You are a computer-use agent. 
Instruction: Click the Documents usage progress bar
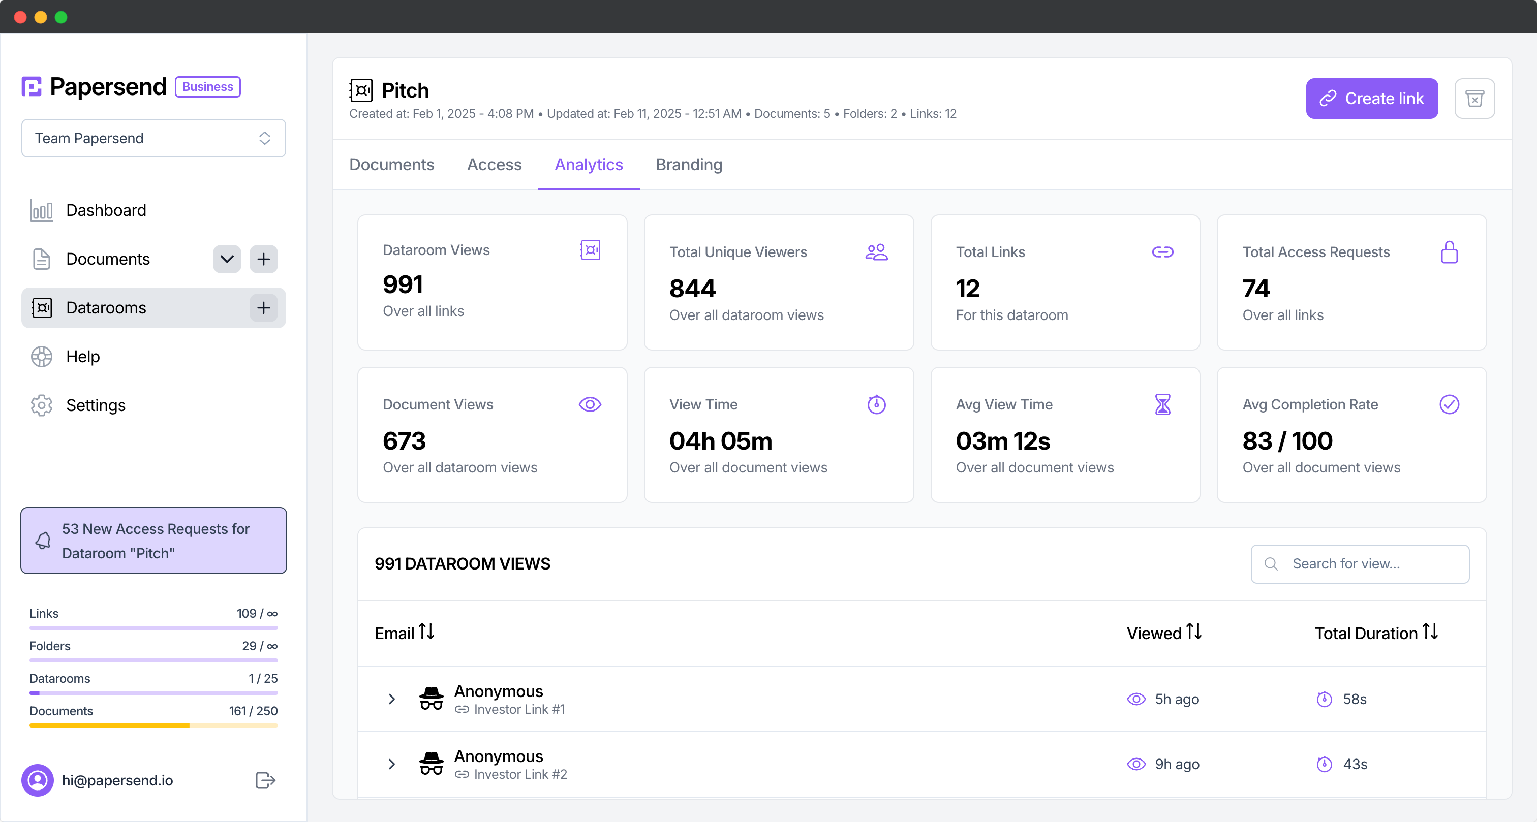[x=153, y=725]
